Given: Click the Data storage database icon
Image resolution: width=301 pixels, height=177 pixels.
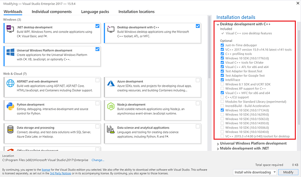Looking at the screenshot, I should coord(10,129).
